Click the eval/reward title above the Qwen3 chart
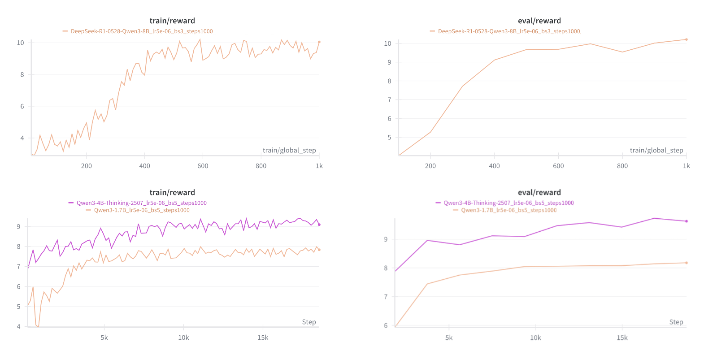 point(539,192)
